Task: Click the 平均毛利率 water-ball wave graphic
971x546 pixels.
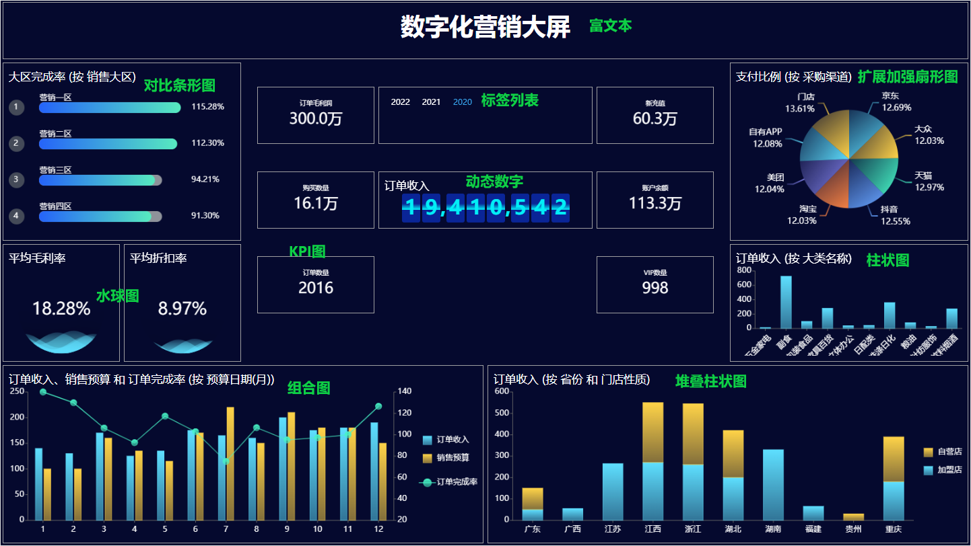Action: (x=61, y=342)
